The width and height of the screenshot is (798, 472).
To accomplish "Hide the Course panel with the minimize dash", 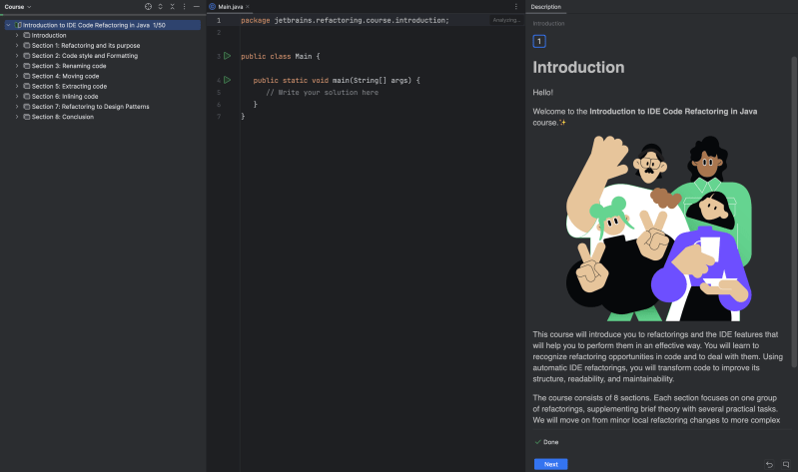I will click(196, 7).
